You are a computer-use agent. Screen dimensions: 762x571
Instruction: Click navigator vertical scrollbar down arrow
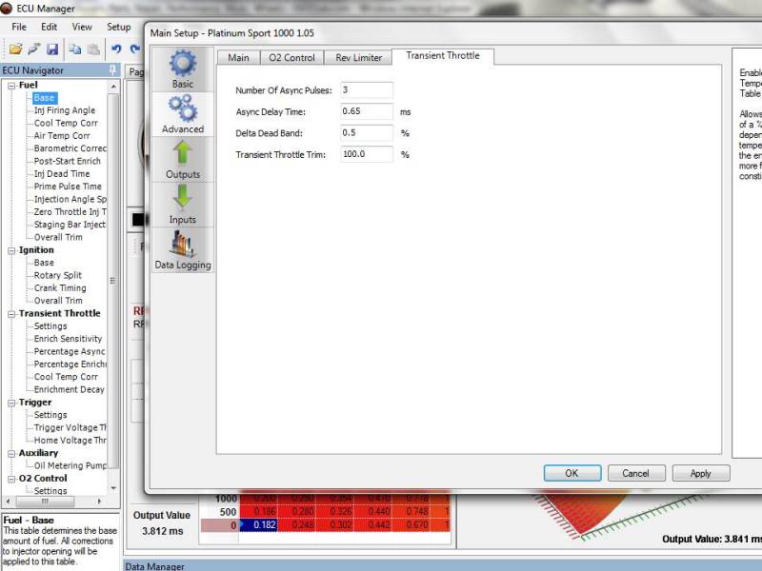[x=113, y=488]
